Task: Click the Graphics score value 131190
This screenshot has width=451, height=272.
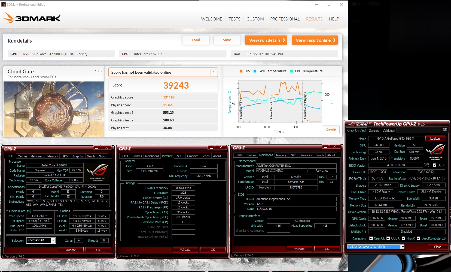Action: (x=169, y=97)
